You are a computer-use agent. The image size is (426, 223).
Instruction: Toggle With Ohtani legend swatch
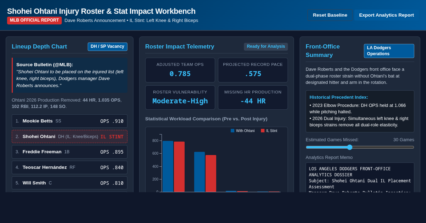click(233, 131)
